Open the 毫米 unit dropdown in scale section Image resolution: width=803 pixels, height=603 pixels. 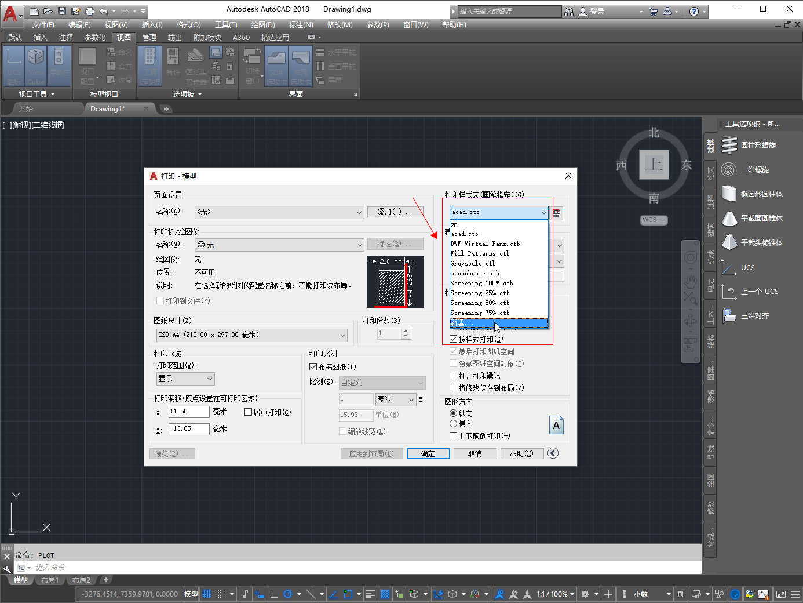[396, 399]
